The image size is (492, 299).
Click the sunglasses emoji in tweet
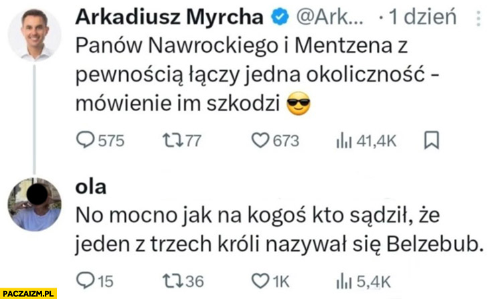tap(299, 104)
